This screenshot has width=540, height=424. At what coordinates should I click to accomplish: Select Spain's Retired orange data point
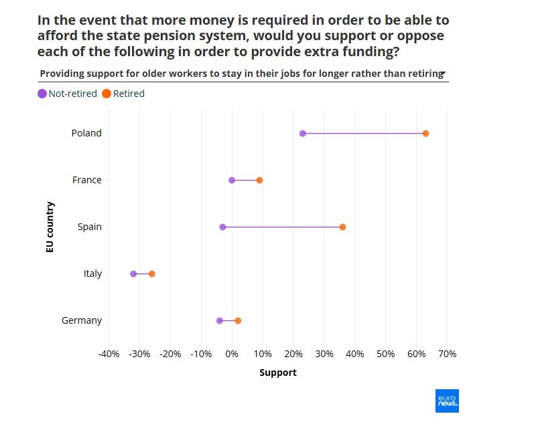[342, 227]
